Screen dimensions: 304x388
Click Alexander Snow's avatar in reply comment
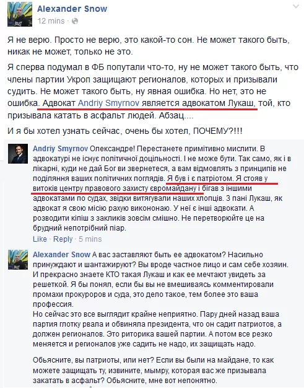[x=18, y=260]
